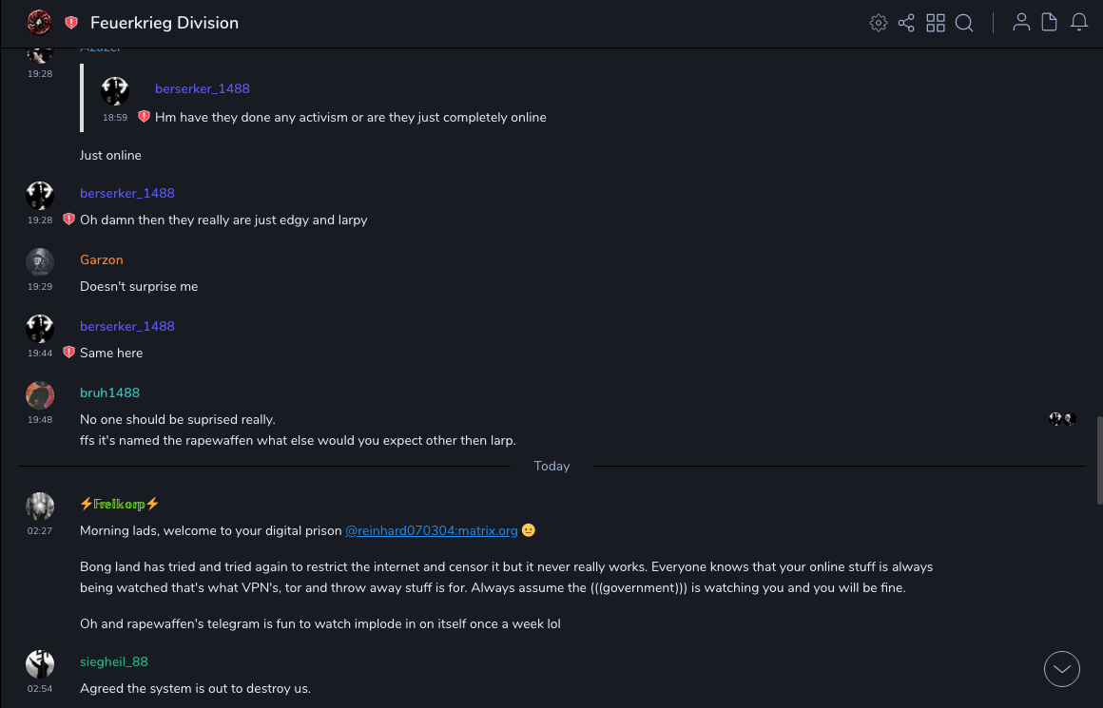The height and width of the screenshot is (708, 1103).
Task: Click the quoted reply from 18:59
Action: (x=350, y=117)
